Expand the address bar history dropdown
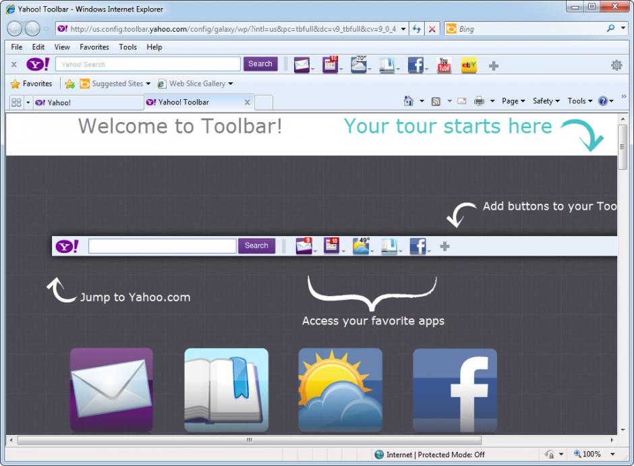The image size is (634, 466). (403, 29)
